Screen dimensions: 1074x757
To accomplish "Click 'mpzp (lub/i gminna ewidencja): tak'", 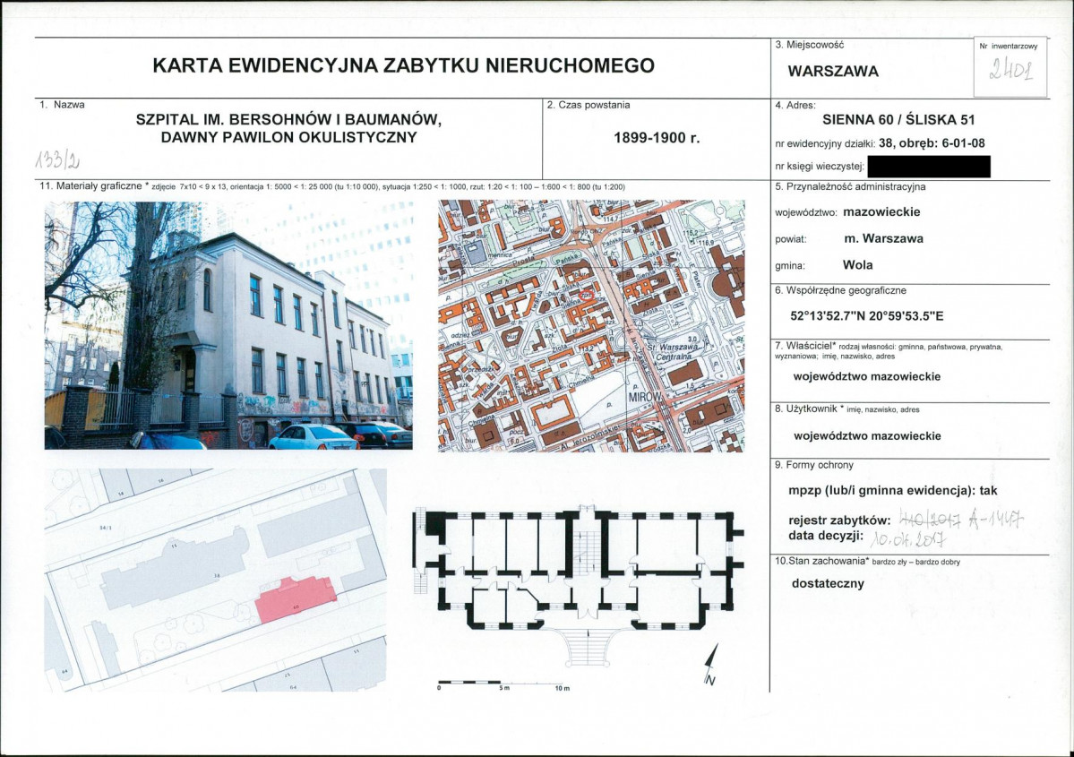I will tap(892, 491).
